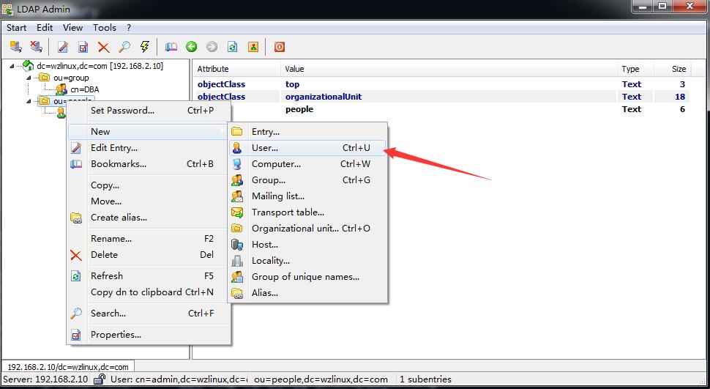This screenshot has height=389, width=710.
Task: Open the Tools menu
Action: click(105, 28)
